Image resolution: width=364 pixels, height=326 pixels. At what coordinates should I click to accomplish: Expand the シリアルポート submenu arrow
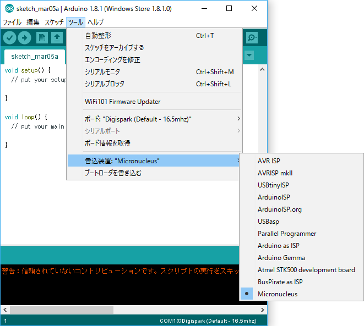pyautogui.click(x=238, y=131)
